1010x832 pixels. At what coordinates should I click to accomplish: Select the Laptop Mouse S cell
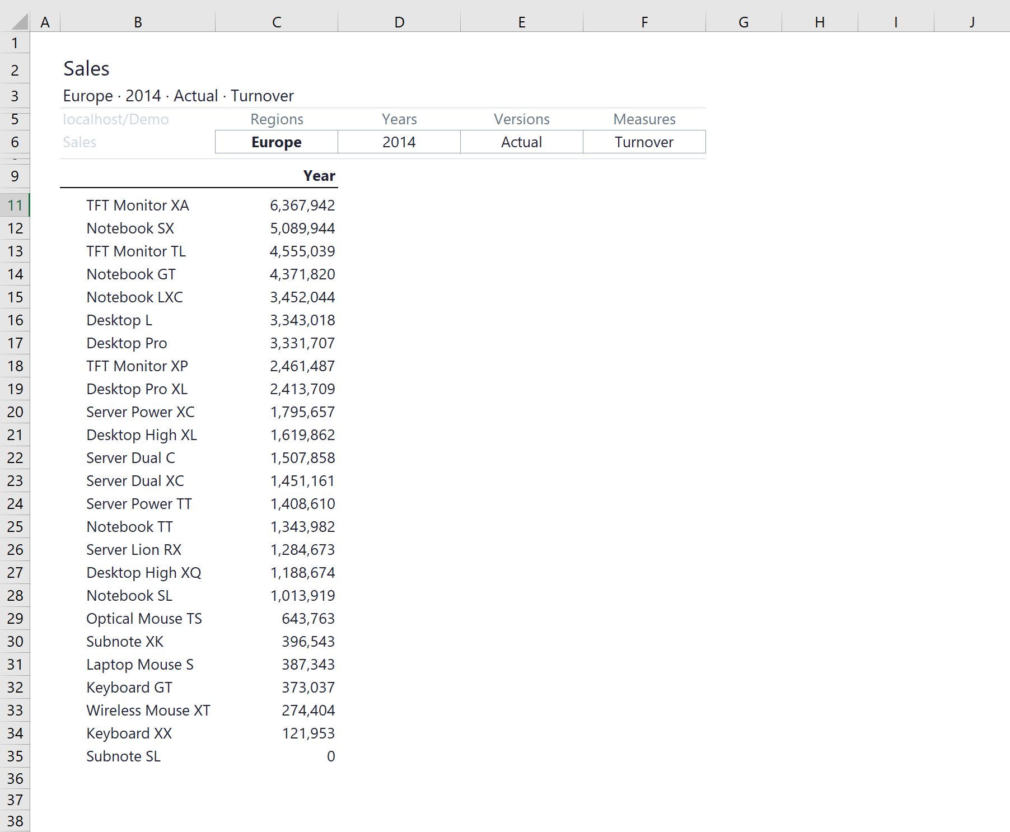click(138, 665)
